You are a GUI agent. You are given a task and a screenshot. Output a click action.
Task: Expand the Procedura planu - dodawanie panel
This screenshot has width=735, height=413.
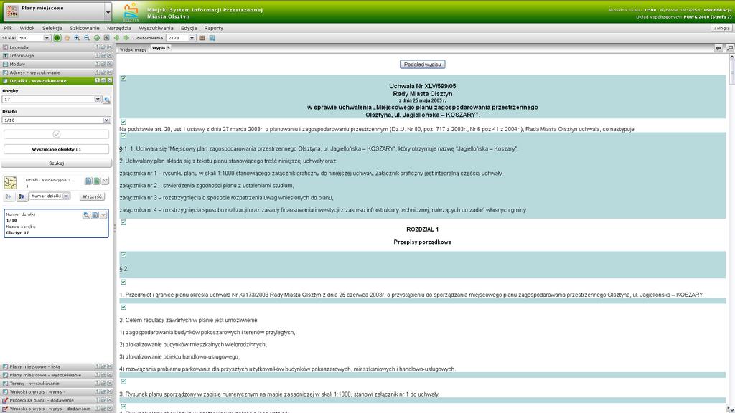pyautogui.click(x=56, y=400)
